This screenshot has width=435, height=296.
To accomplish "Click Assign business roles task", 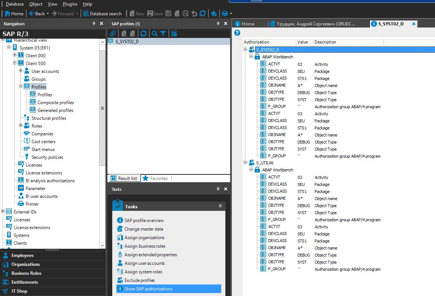I will pyautogui.click(x=145, y=246).
